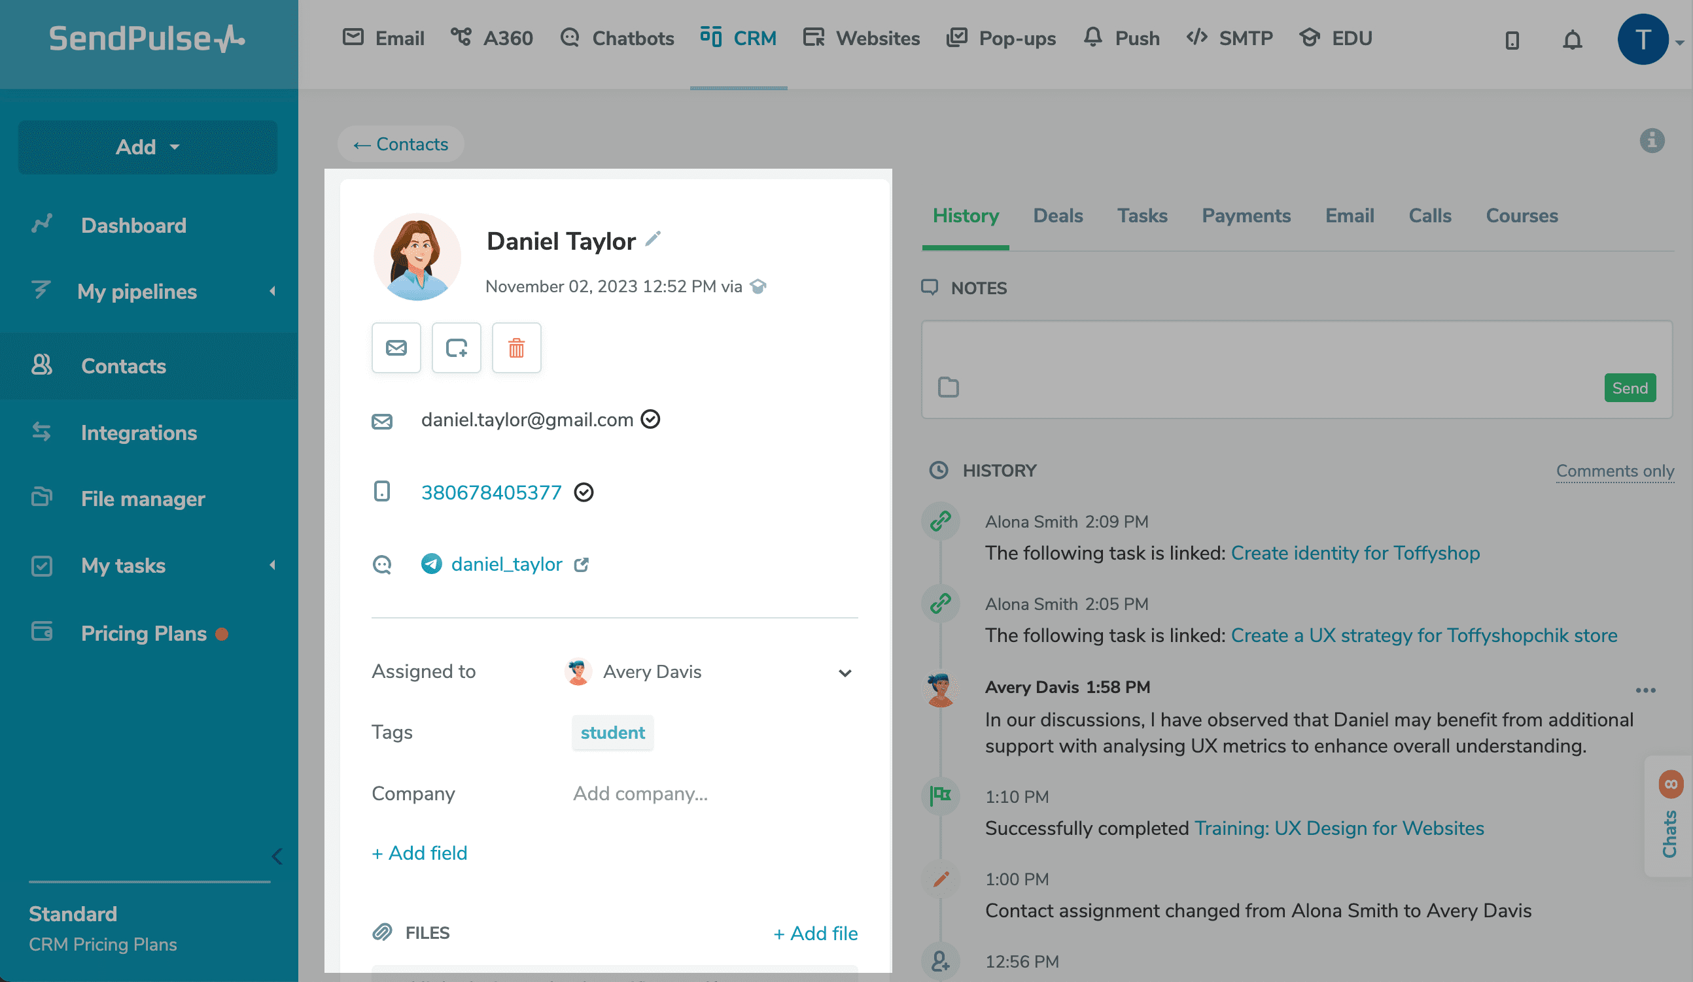Screen dimensions: 1693x982
Task: Click the envelope send-email action button
Action: (x=396, y=348)
